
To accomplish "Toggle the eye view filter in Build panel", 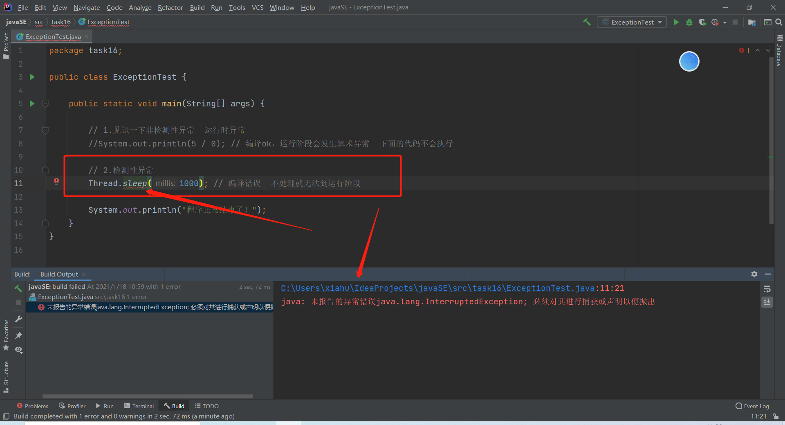I will (x=18, y=350).
